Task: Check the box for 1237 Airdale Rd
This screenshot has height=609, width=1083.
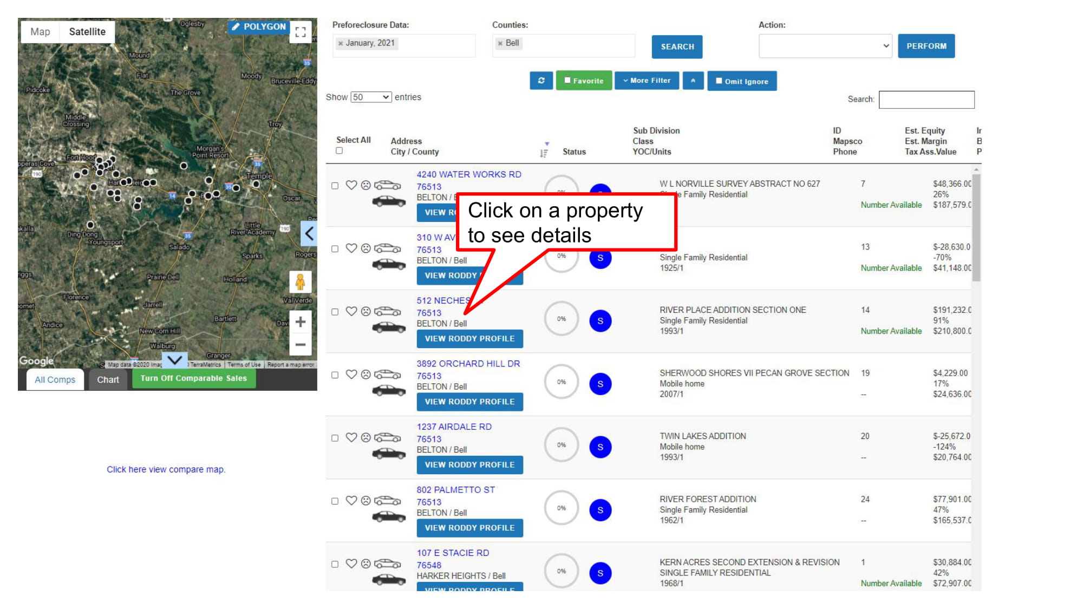Action: pyautogui.click(x=335, y=438)
